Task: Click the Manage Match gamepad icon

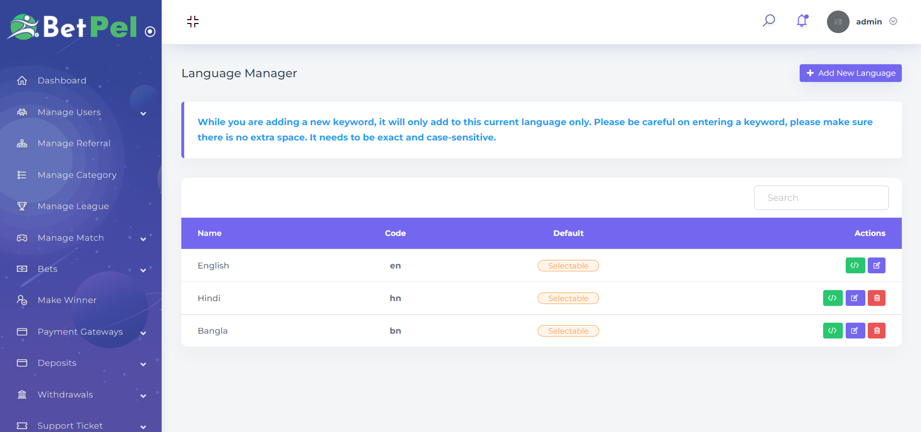Action: tap(22, 238)
